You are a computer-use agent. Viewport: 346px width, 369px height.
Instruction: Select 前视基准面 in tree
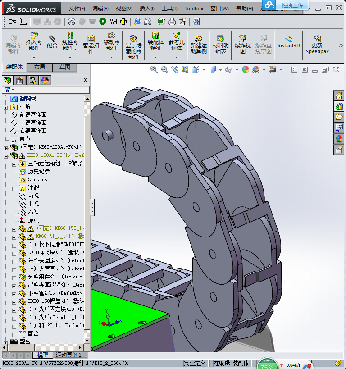pos(33,114)
